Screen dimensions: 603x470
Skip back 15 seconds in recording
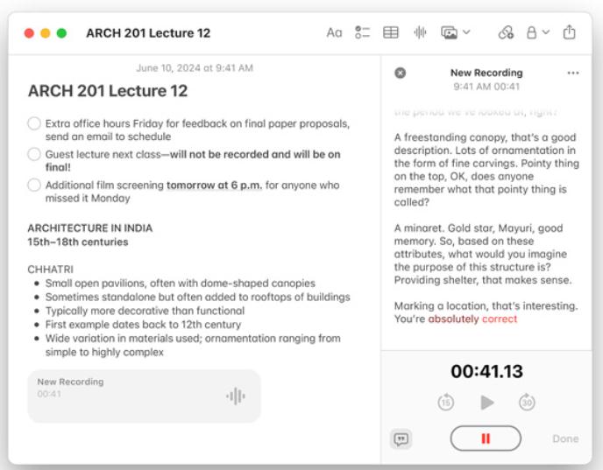[x=446, y=403]
